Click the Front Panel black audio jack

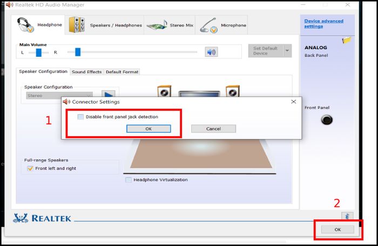[327, 119]
